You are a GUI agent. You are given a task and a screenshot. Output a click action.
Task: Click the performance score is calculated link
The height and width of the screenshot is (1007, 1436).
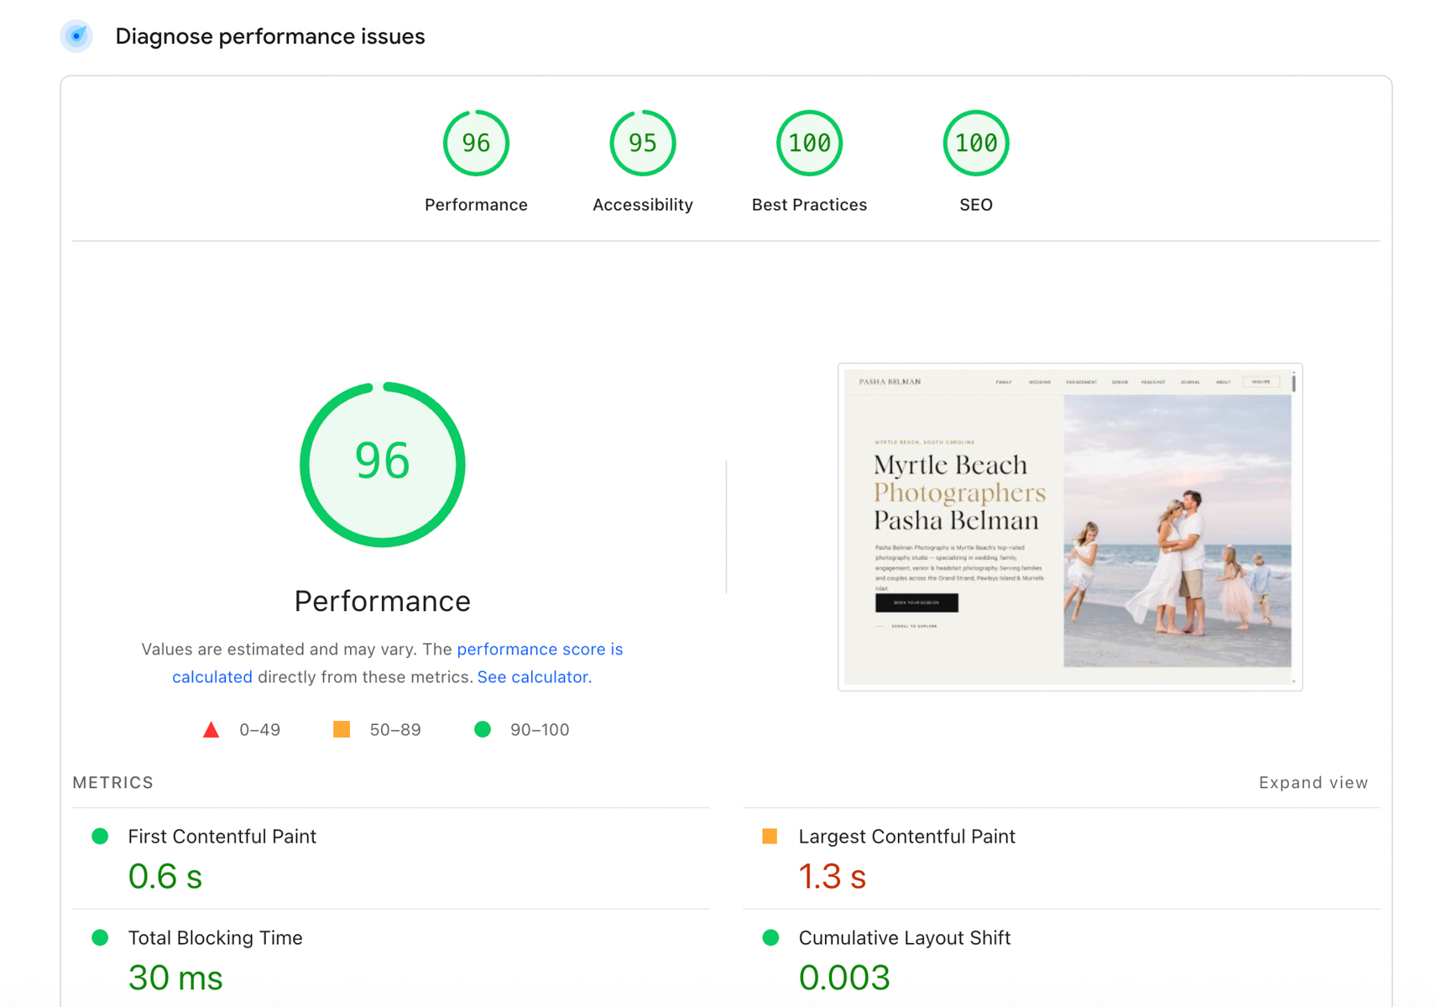tap(540, 649)
